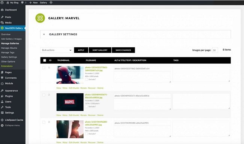244x144 pixels.
Task: Open Extensions submenu item
Action: [7, 66]
